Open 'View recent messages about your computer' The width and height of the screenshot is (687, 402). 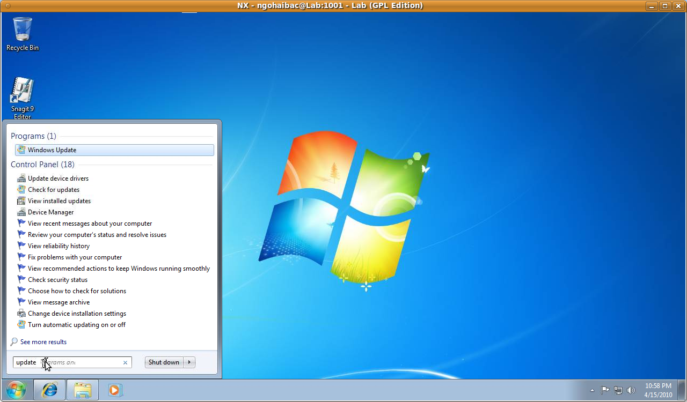[90, 224]
